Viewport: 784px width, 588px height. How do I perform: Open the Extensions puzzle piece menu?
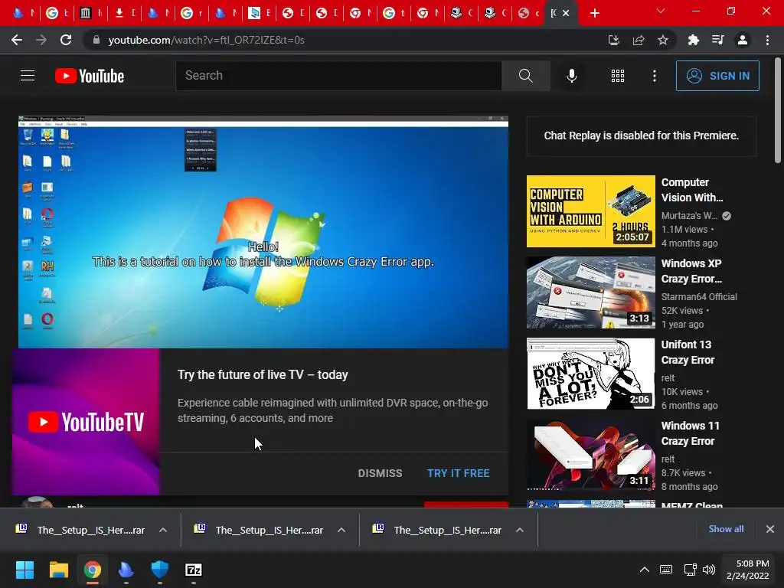point(693,40)
